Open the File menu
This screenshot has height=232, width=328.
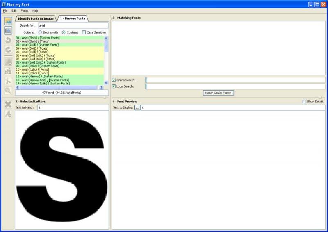pos(5,11)
